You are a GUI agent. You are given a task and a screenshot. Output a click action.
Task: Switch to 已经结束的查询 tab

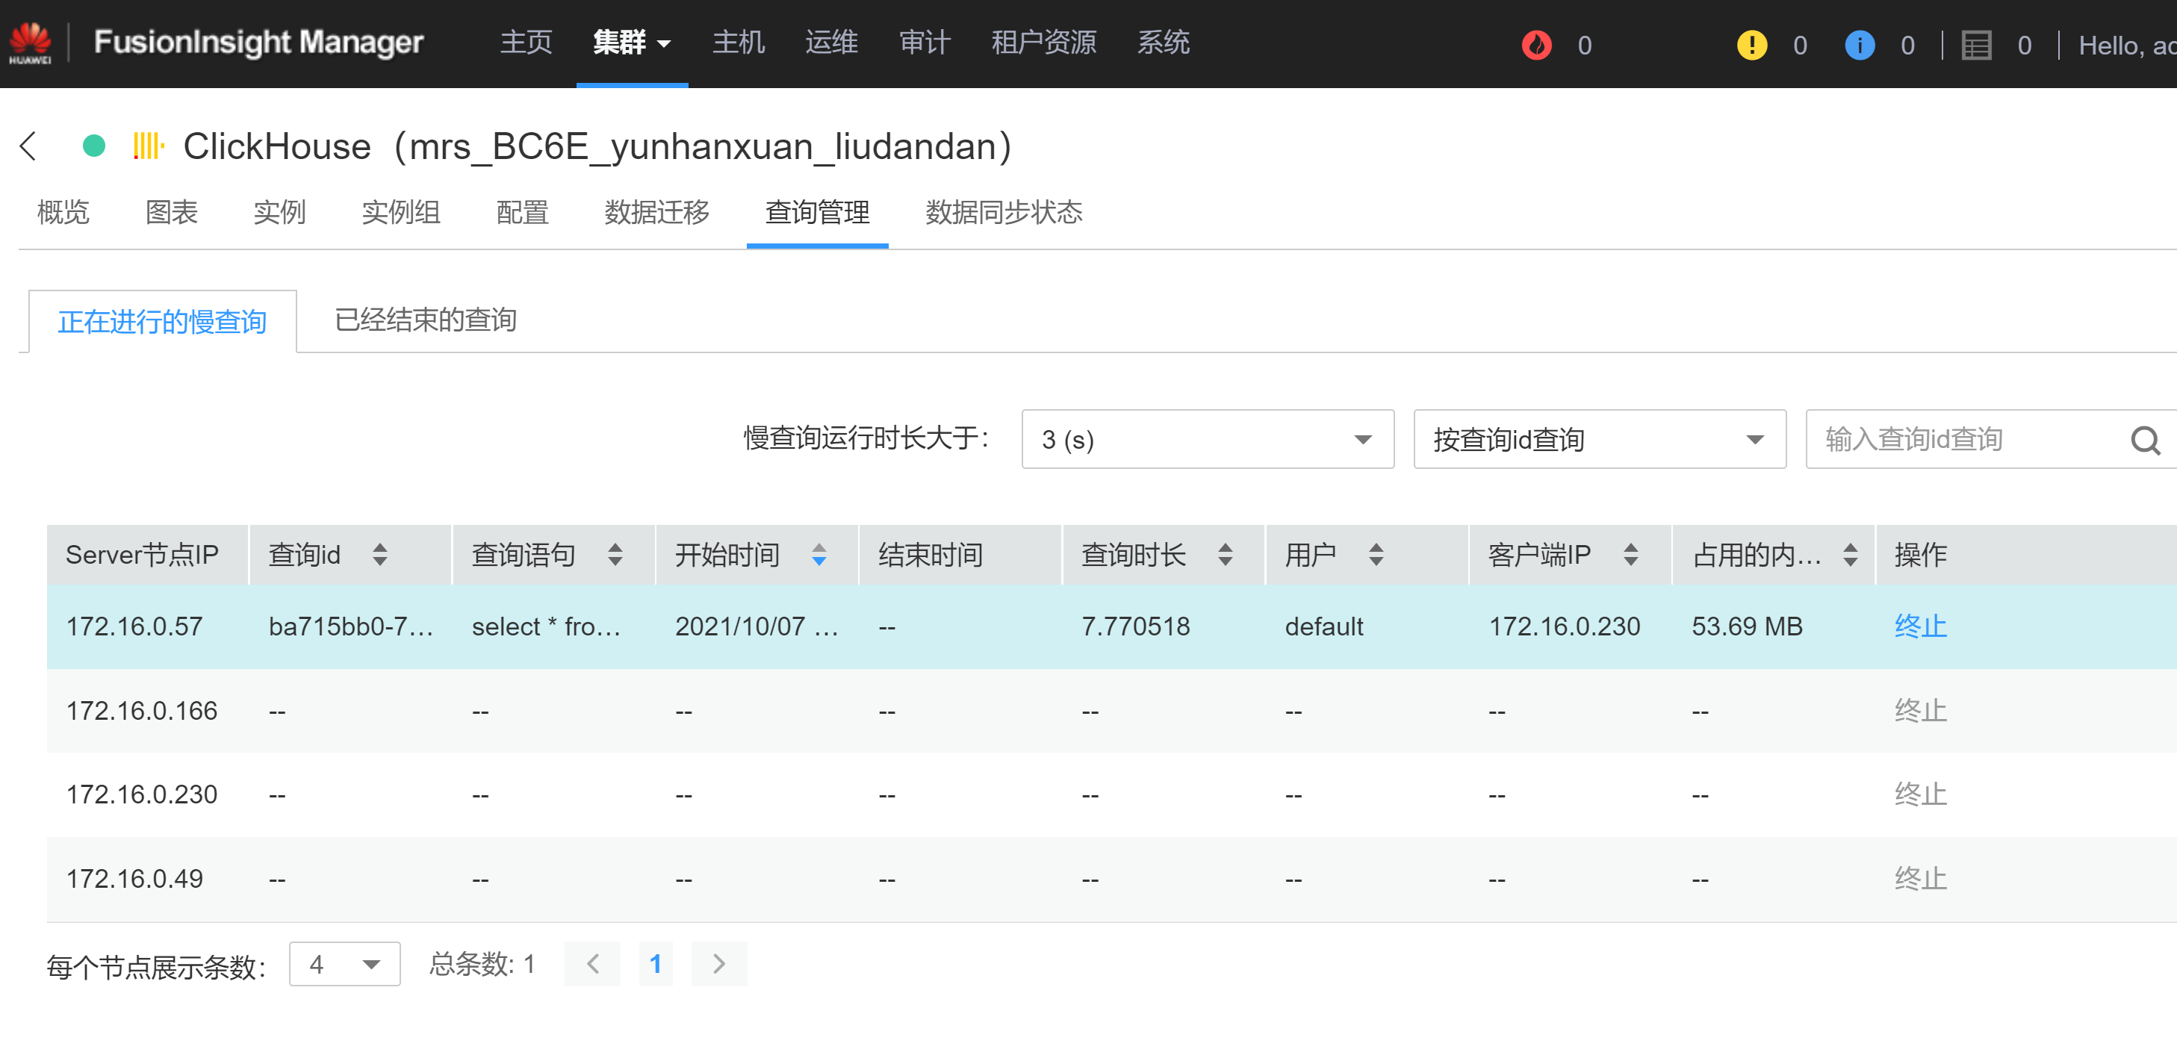[425, 320]
